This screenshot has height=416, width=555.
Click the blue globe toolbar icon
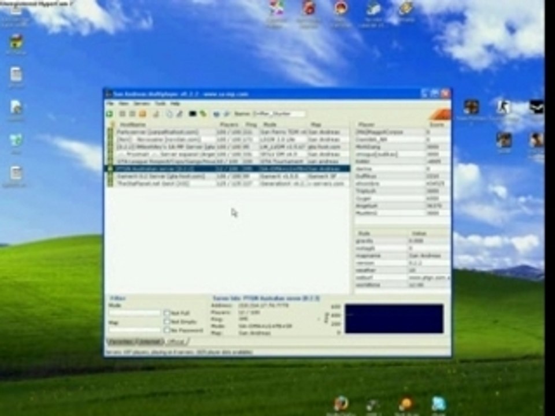[x=216, y=114]
